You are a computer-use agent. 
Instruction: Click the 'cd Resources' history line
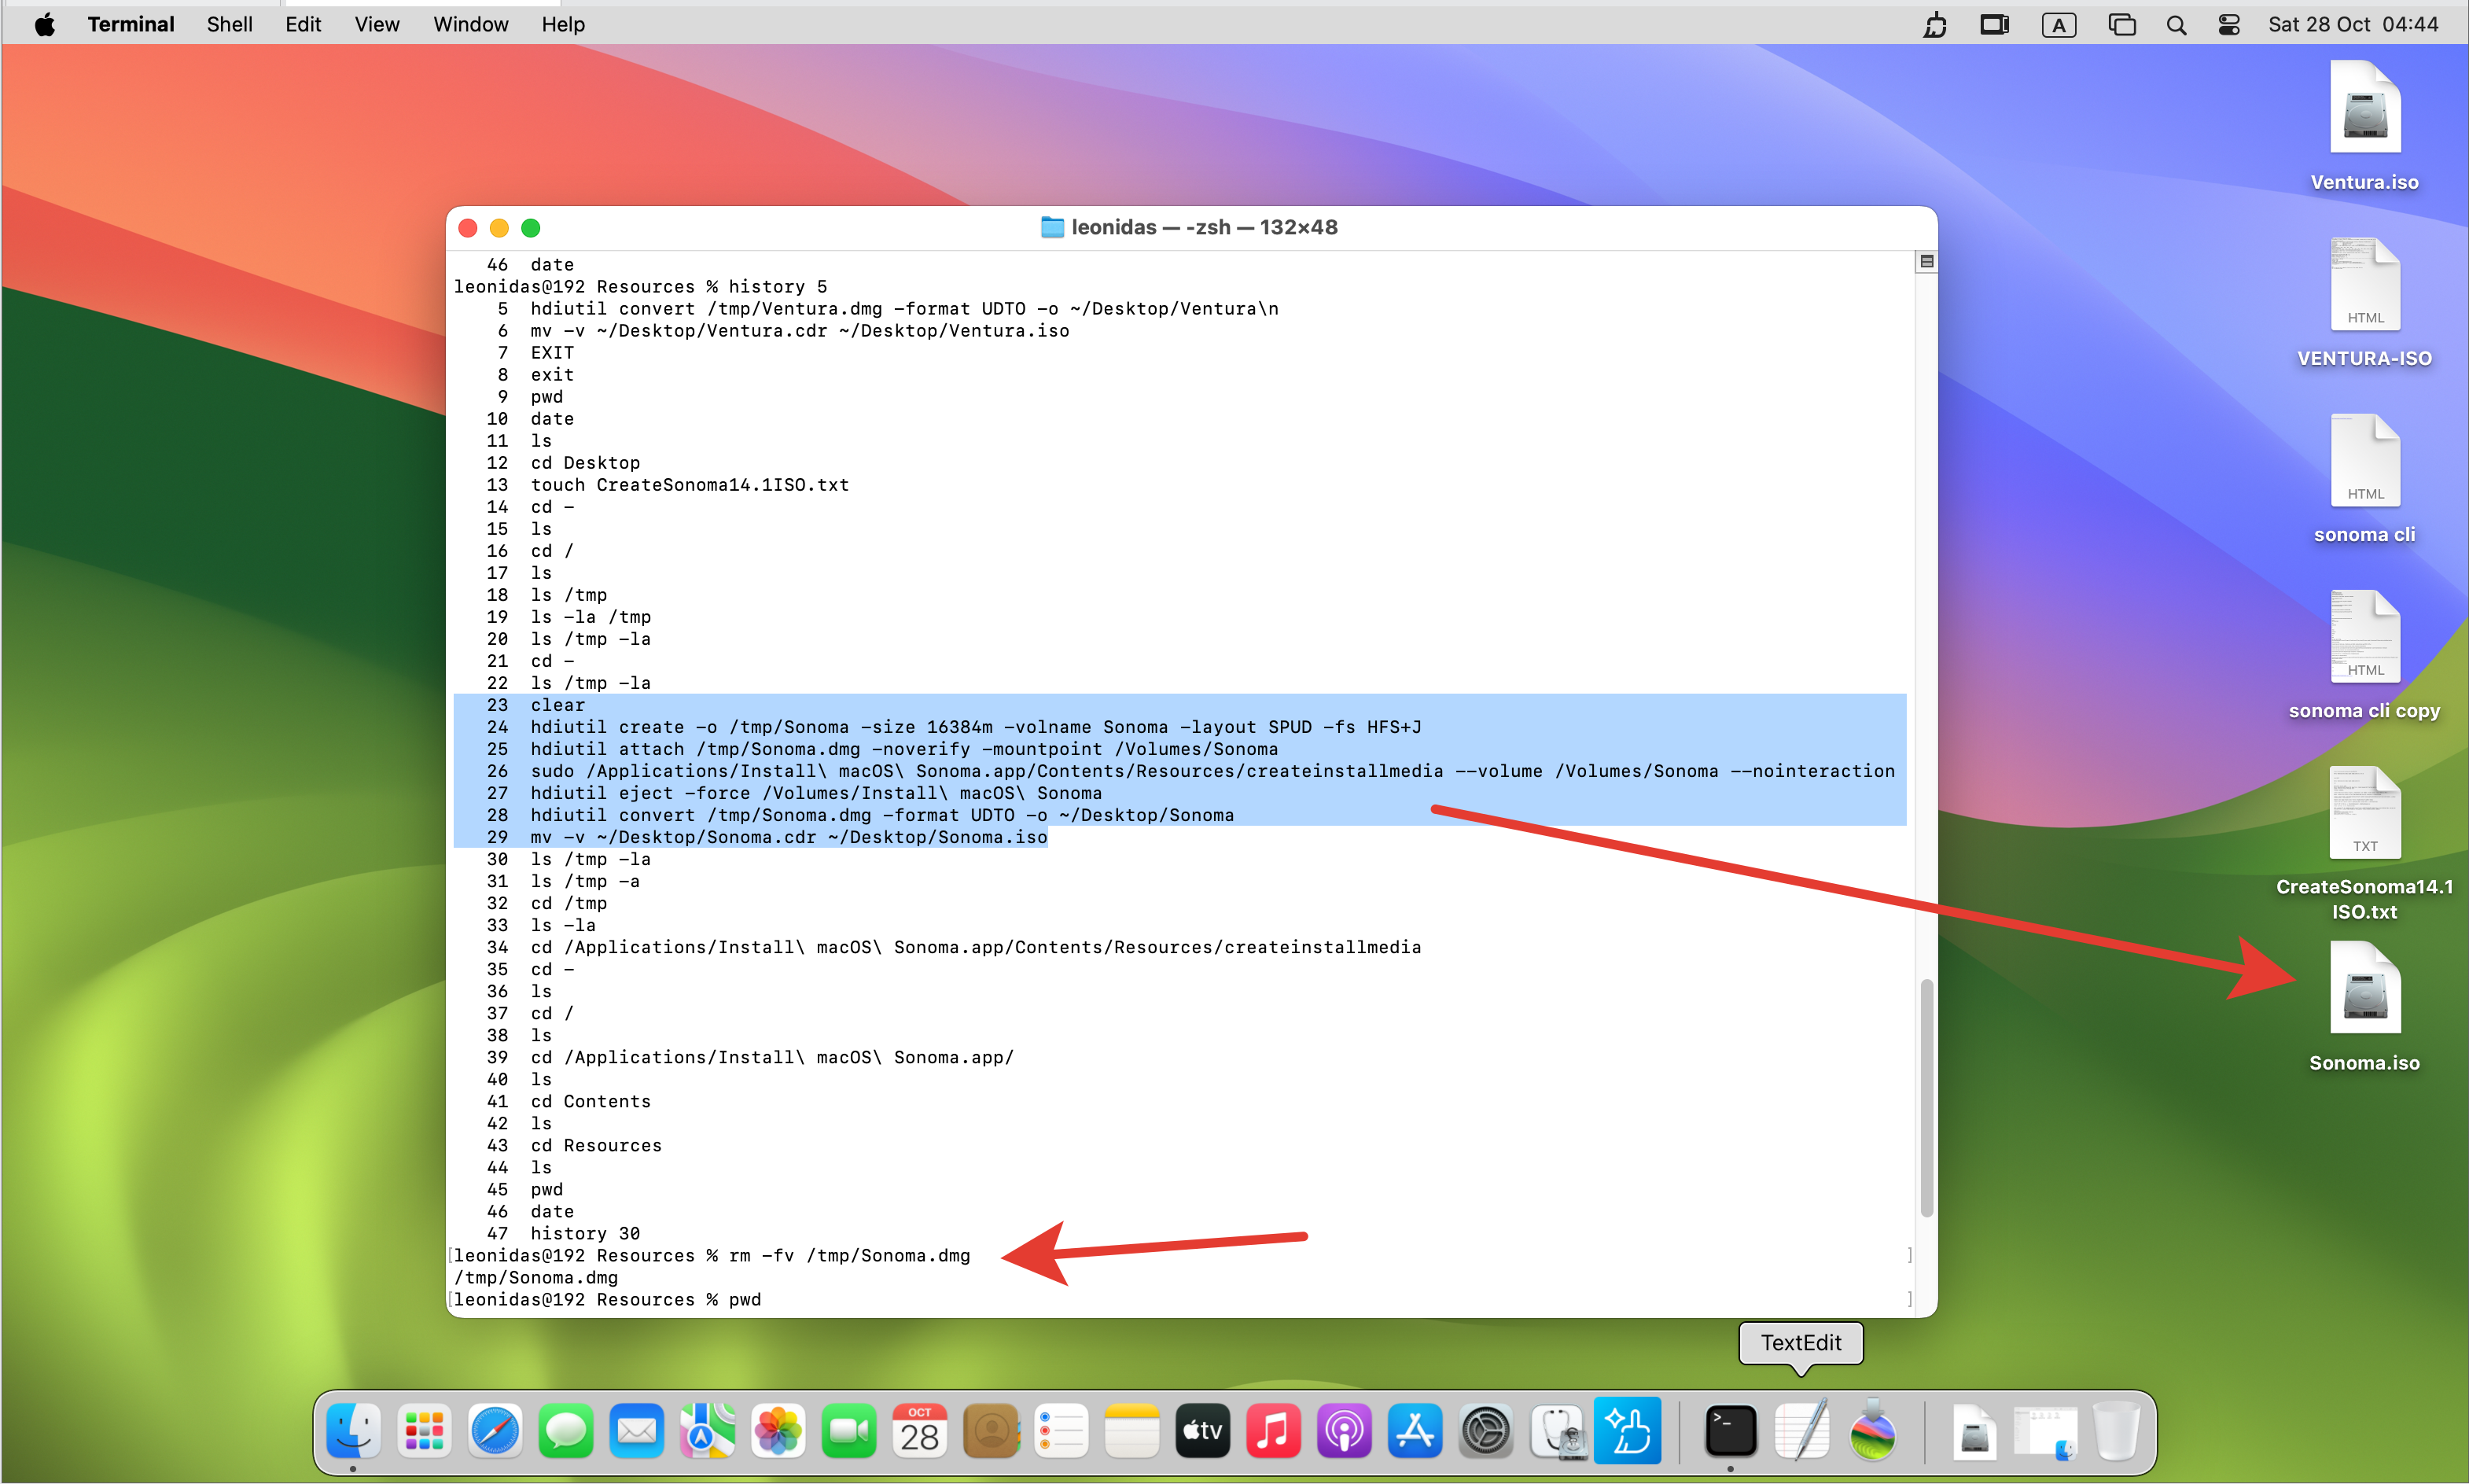[596, 1146]
